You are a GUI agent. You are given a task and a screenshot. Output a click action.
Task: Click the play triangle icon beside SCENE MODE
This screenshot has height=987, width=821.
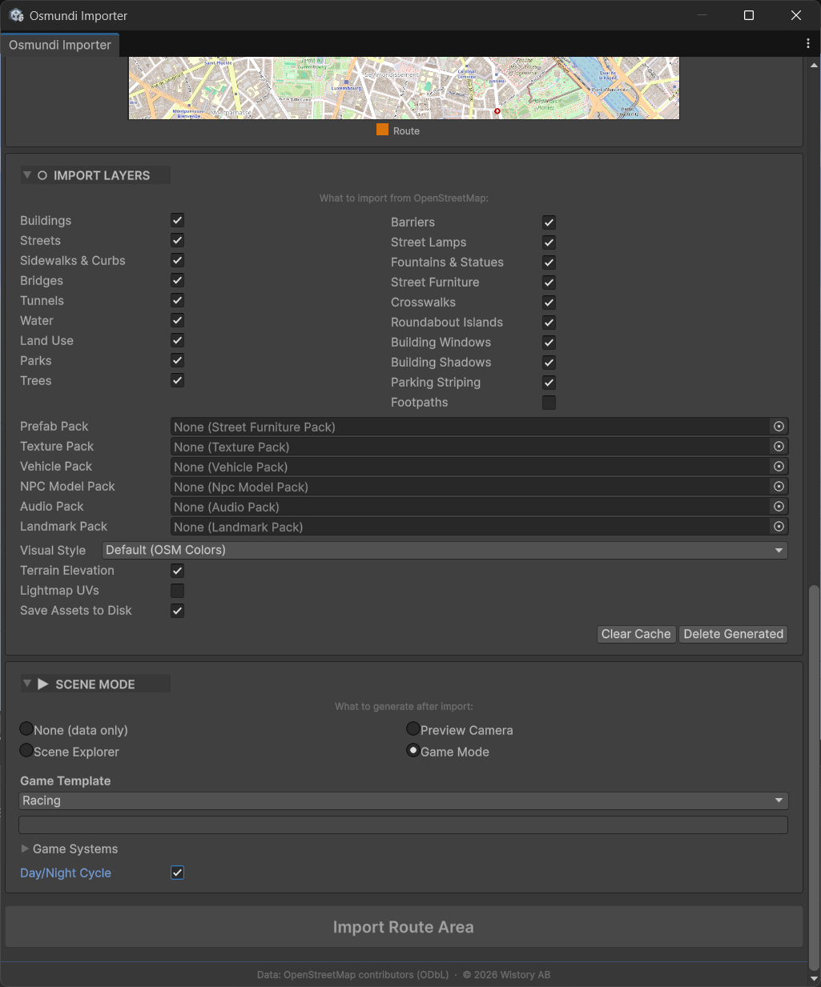(44, 683)
